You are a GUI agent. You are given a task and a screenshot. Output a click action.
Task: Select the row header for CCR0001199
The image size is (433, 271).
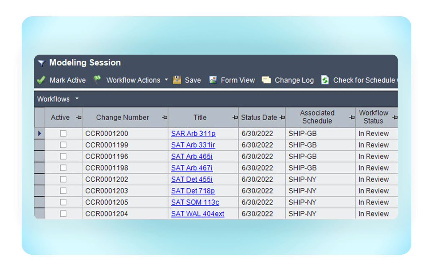[40, 145]
